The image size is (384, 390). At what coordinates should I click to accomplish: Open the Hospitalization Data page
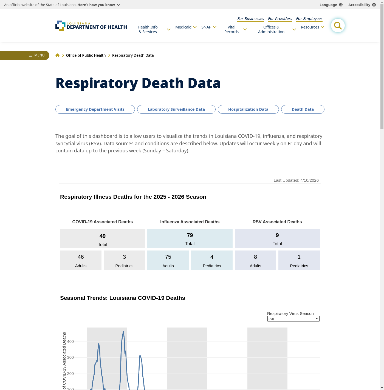(248, 109)
